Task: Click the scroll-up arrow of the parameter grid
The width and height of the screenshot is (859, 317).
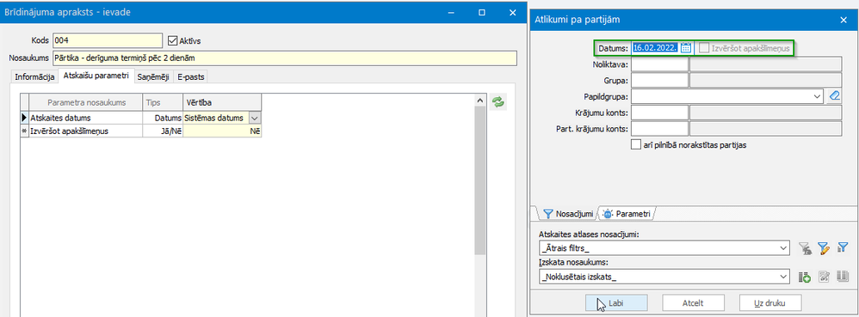Action: tap(479, 101)
